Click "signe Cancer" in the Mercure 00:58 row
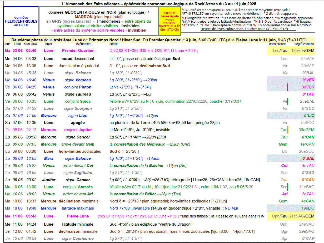Viewport: 324px width, 243px height. click(x=78, y=137)
